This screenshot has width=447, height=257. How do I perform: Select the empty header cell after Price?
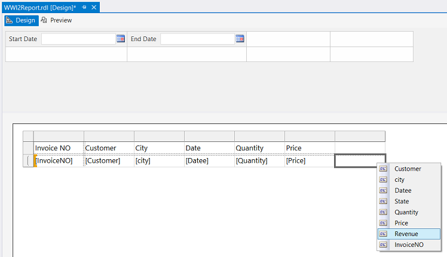pos(360,148)
